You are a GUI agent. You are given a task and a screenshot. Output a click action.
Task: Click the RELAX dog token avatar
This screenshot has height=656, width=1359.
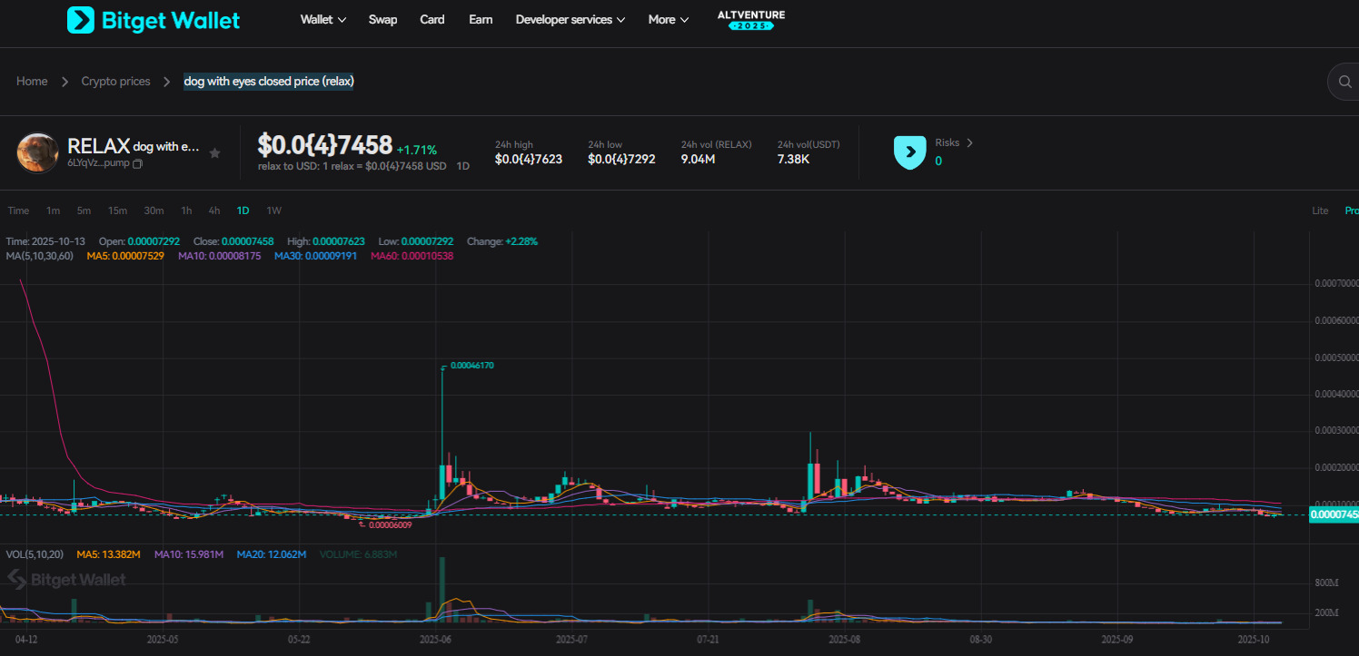[x=37, y=153]
